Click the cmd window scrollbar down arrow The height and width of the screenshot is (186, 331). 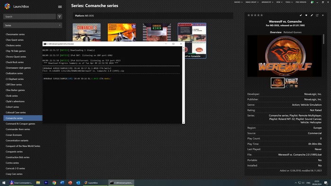pyautogui.click(x=183, y=122)
